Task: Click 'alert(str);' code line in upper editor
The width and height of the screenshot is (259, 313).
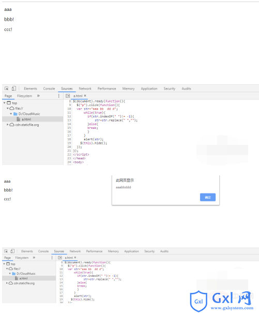Action: pos(94,139)
